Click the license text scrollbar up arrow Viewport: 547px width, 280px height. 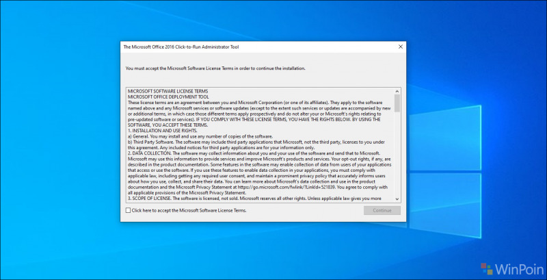point(397,91)
